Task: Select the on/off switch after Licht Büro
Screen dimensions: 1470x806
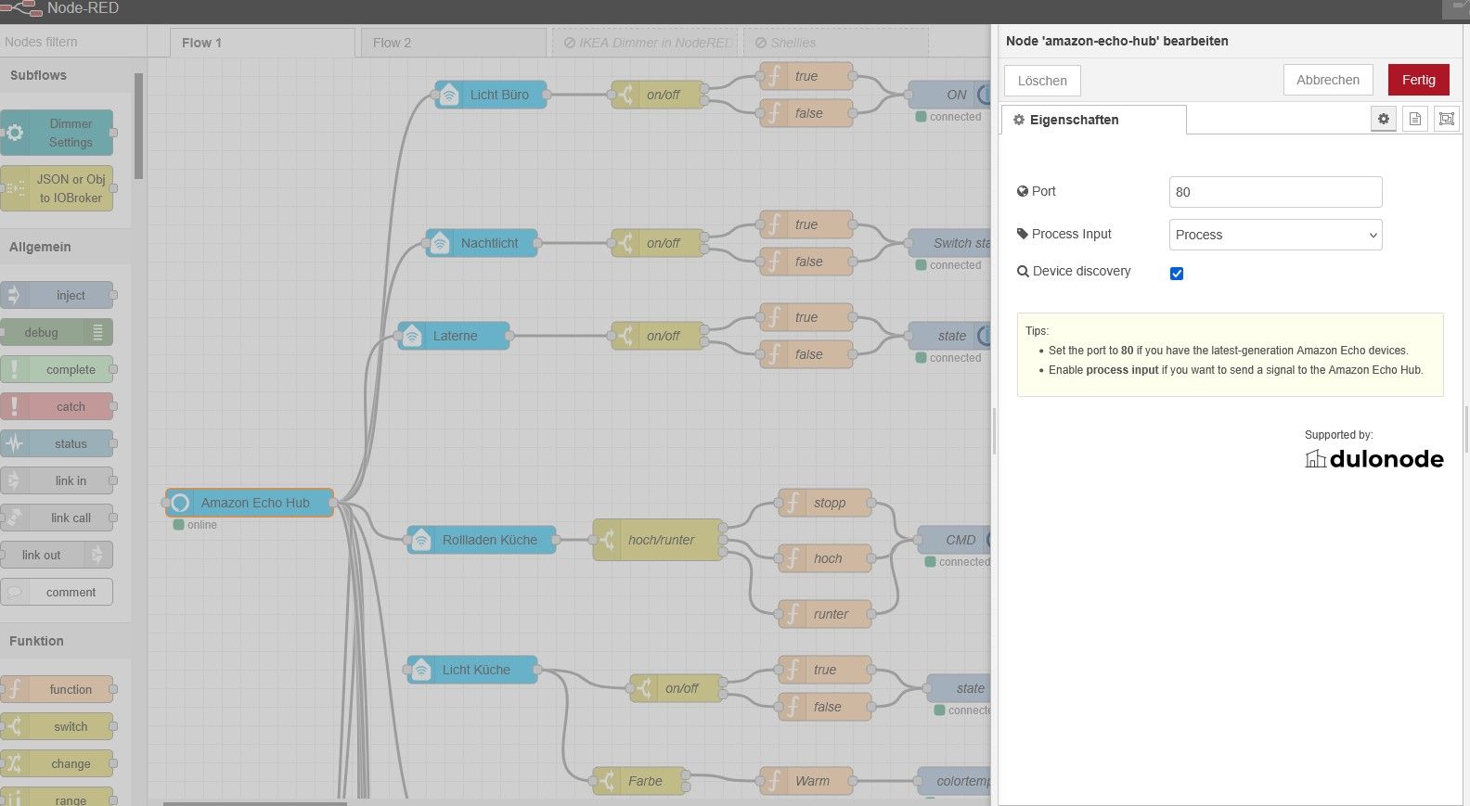Action: coord(658,95)
